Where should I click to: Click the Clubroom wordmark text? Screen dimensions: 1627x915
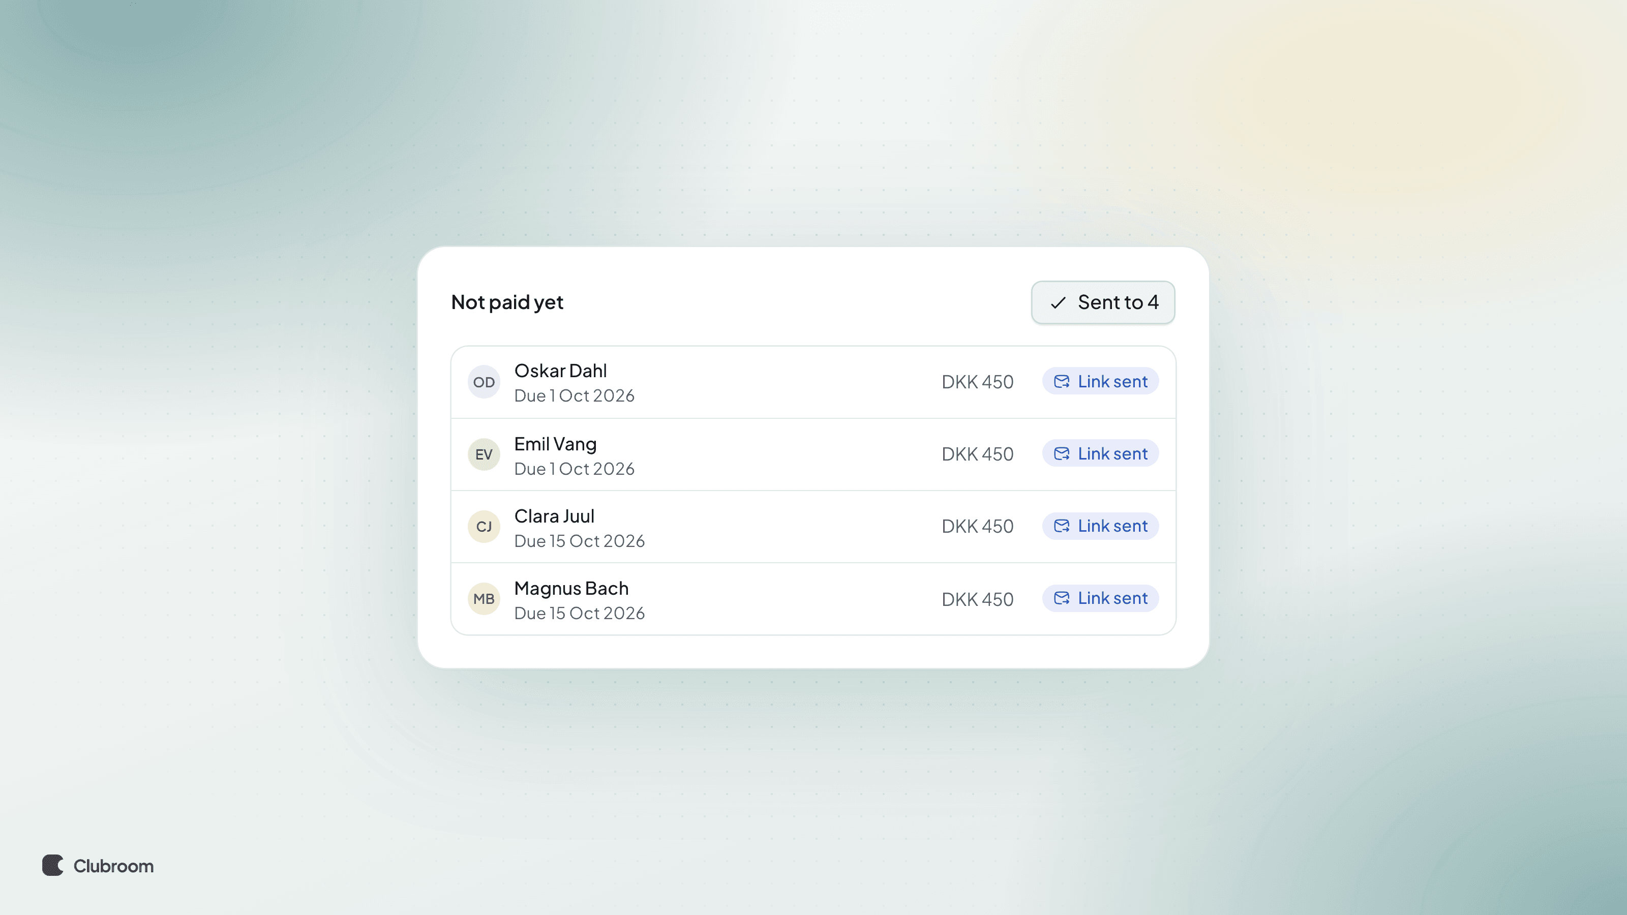(114, 866)
